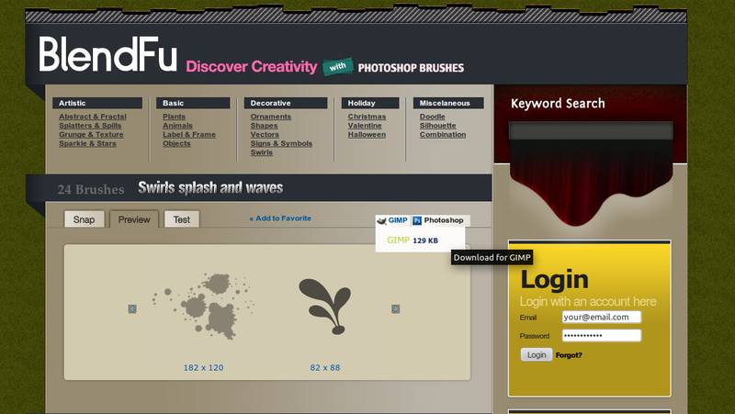Select the GIMP download tab
Image resolution: width=735 pixels, height=414 pixels.
tap(393, 220)
